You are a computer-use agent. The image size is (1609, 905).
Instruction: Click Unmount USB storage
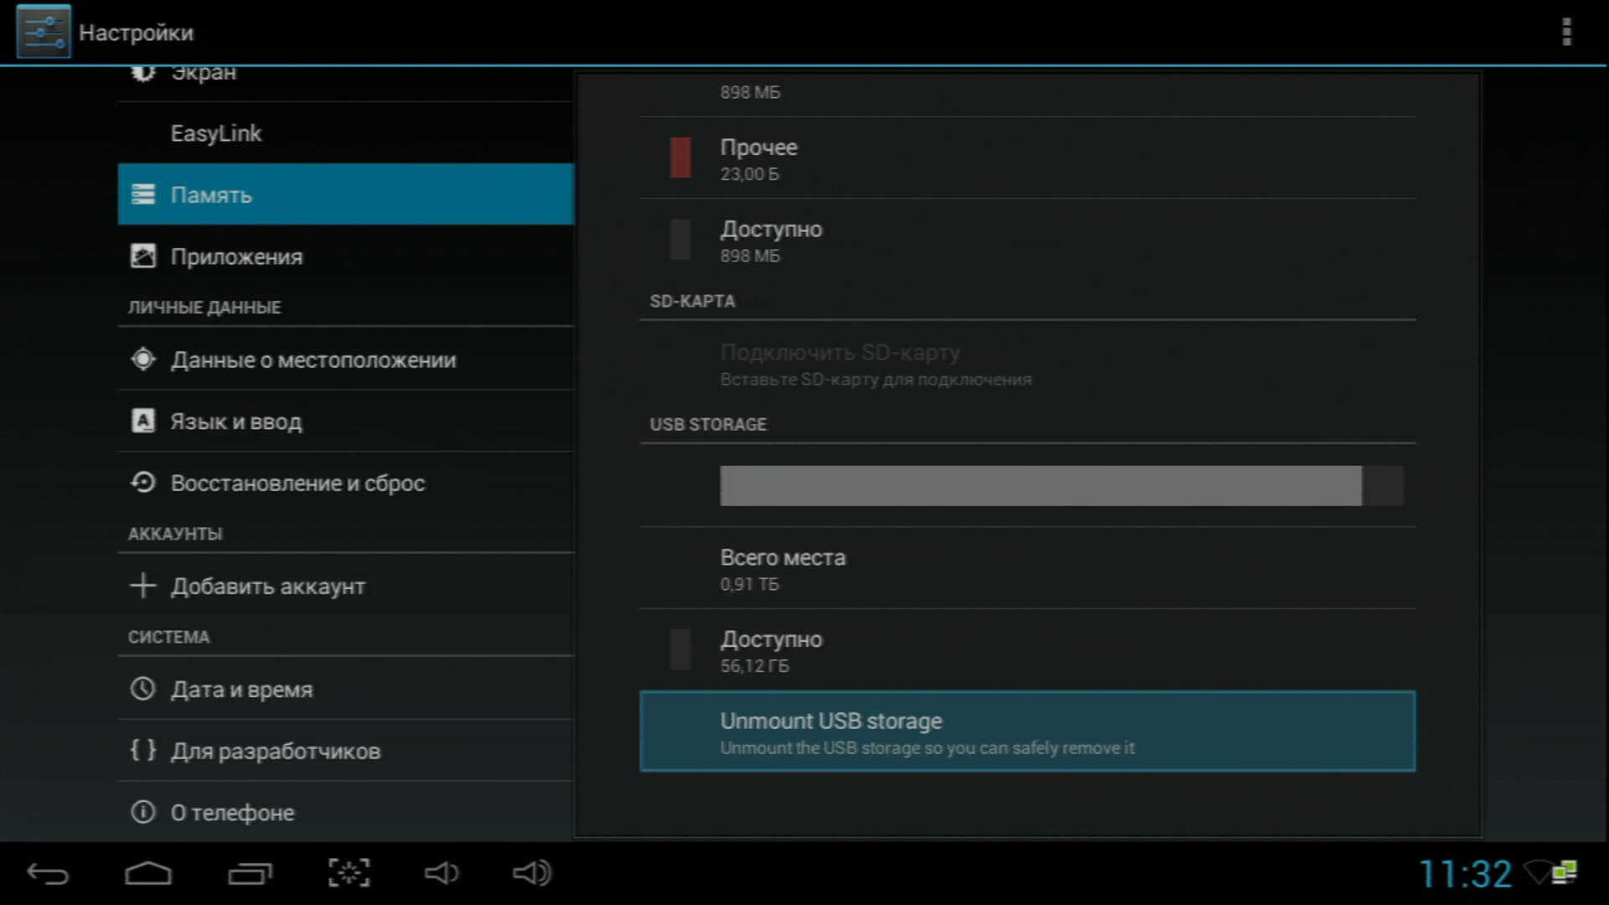click(1027, 732)
